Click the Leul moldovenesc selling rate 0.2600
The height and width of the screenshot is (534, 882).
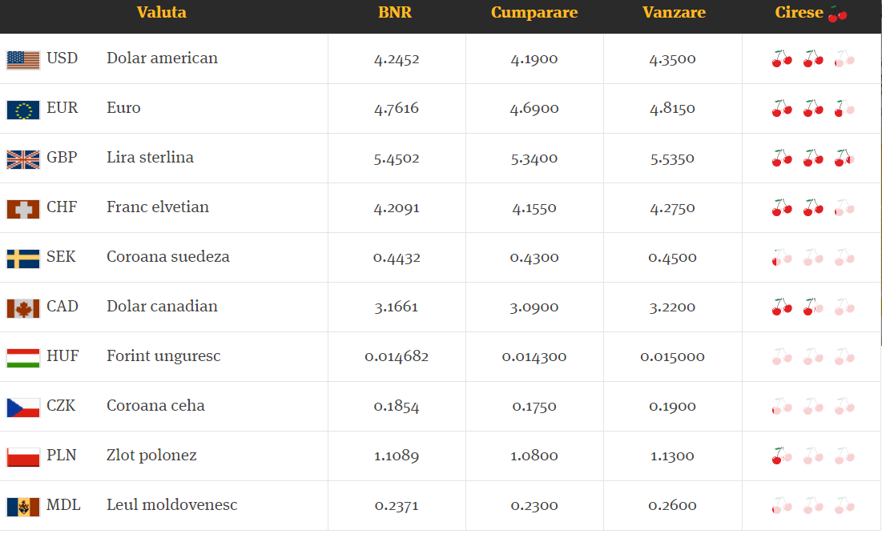[673, 505]
